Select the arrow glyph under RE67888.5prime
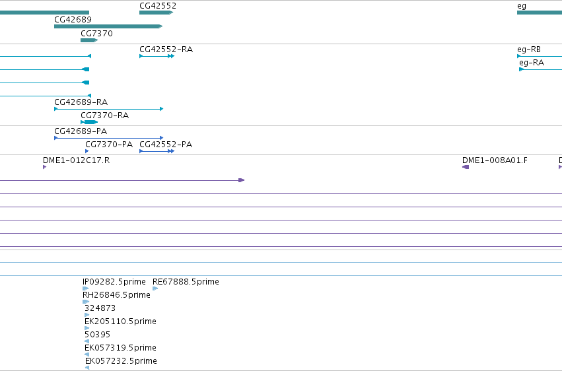562x371 pixels. 155,288
